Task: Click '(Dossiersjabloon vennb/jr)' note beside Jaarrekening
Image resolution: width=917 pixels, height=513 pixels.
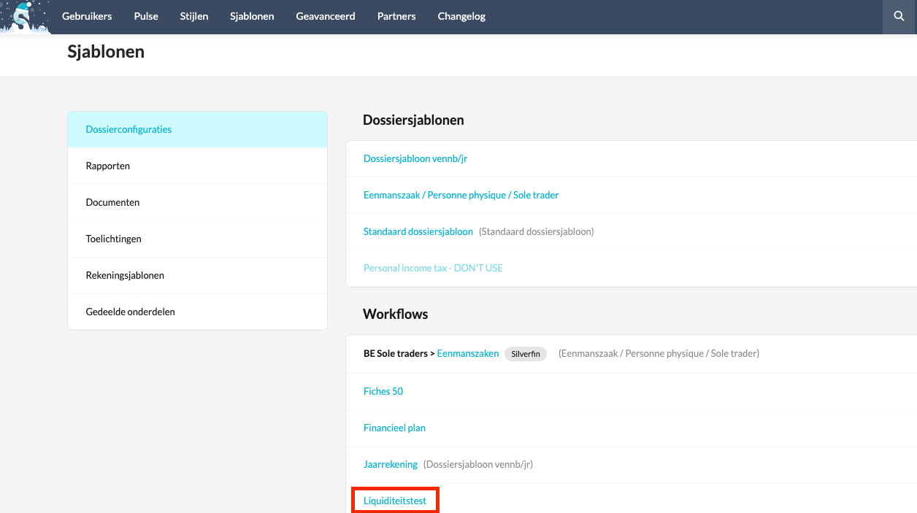Action: click(x=478, y=464)
